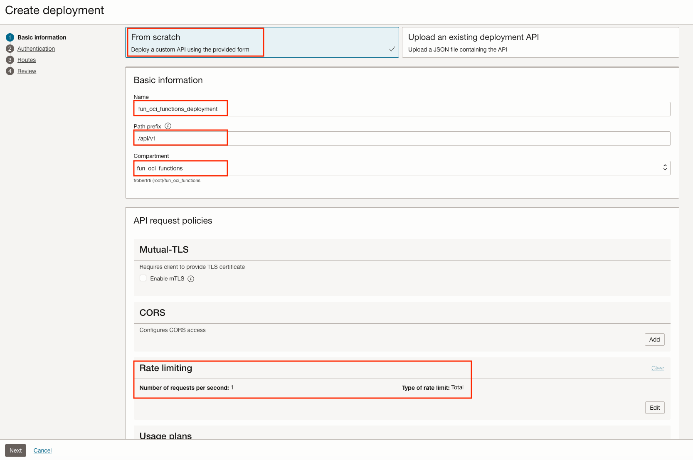
Task: Click step 2 circle icon for Authentication
Action: (10, 49)
